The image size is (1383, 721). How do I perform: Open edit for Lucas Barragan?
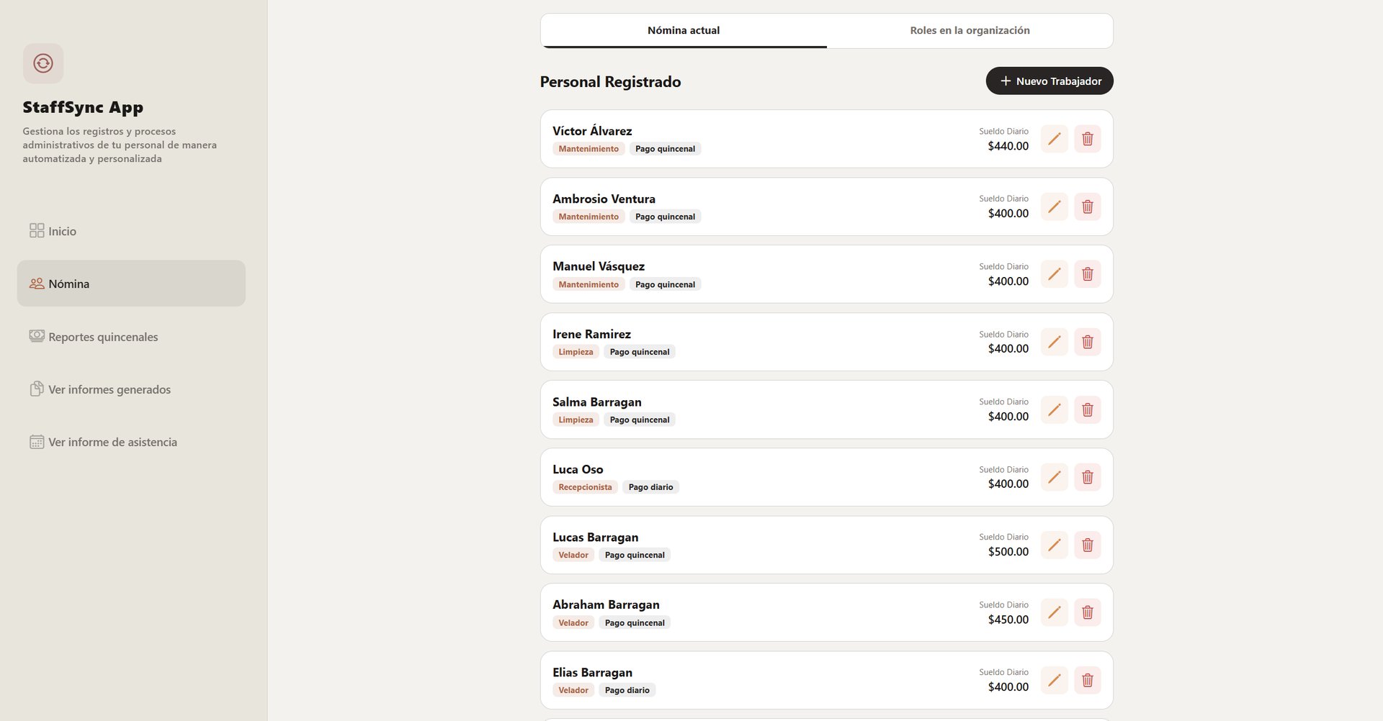coord(1054,545)
